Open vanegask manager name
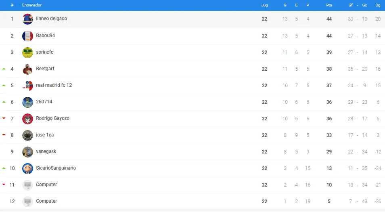 pyautogui.click(x=46, y=151)
